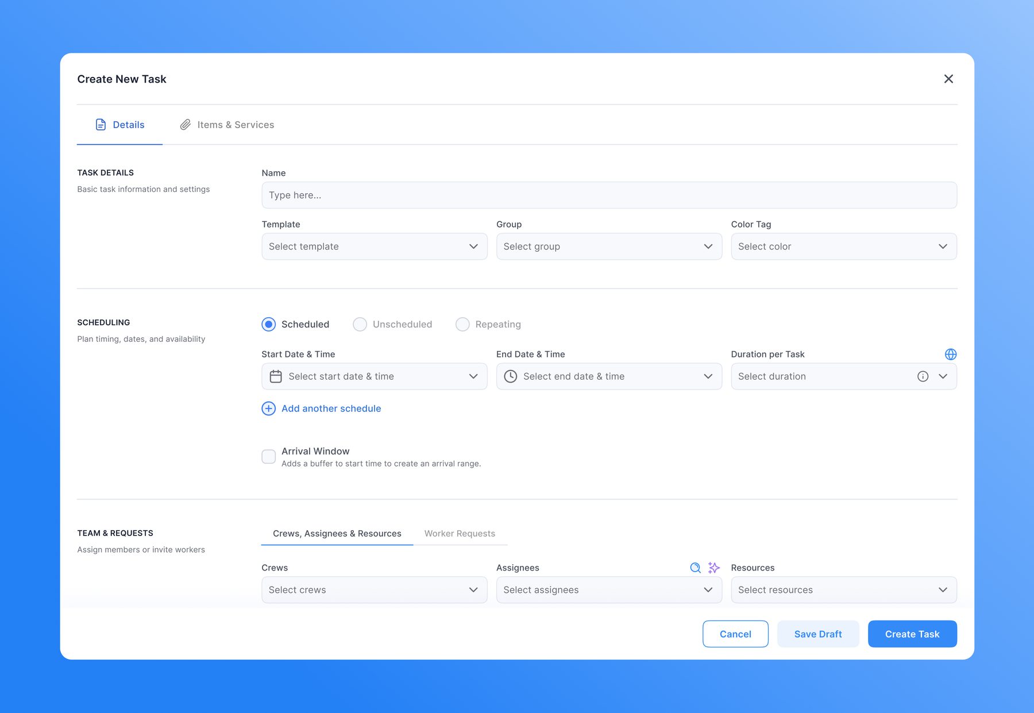Click the paperclip Items & Services icon
1034x713 pixels.
(185, 125)
